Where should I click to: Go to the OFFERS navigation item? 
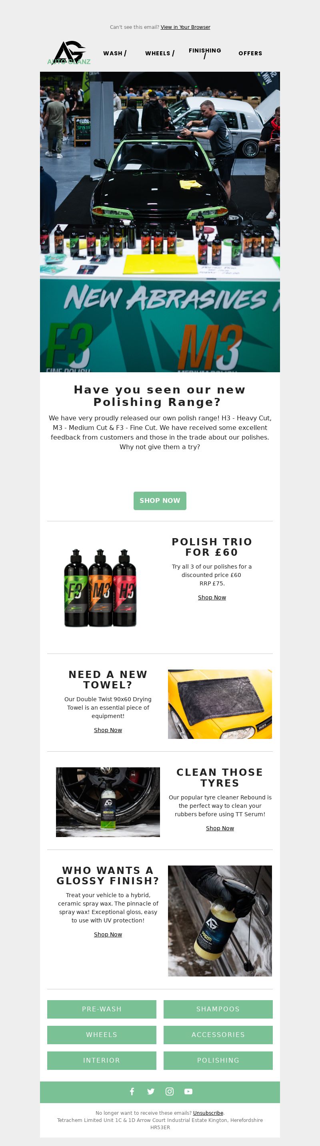250,53
